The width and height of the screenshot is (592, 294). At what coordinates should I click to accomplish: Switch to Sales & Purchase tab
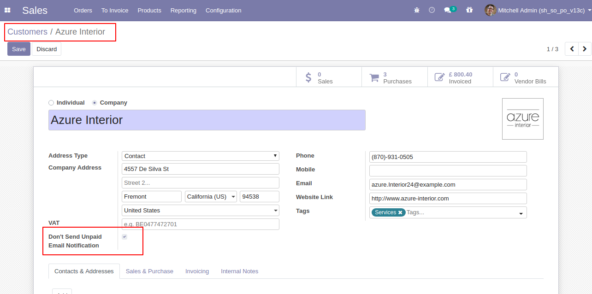coord(149,271)
